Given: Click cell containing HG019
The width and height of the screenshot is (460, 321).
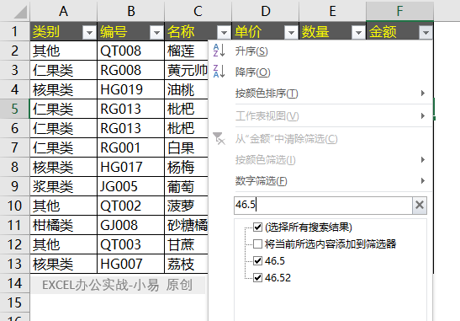Looking at the screenshot, I should pyautogui.click(x=131, y=89).
